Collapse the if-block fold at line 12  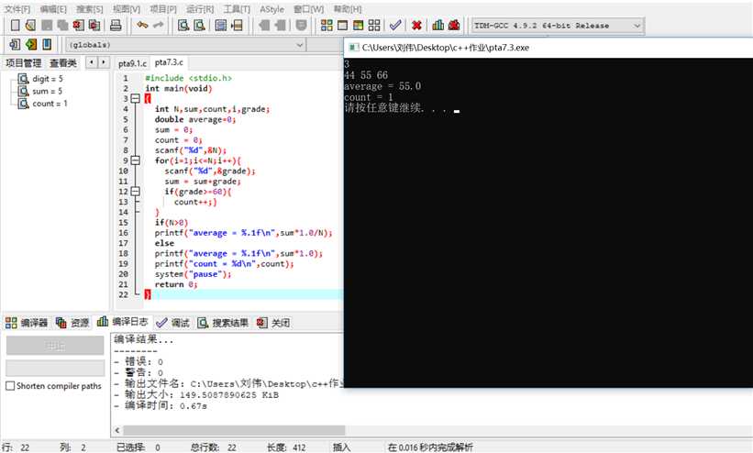pos(135,192)
